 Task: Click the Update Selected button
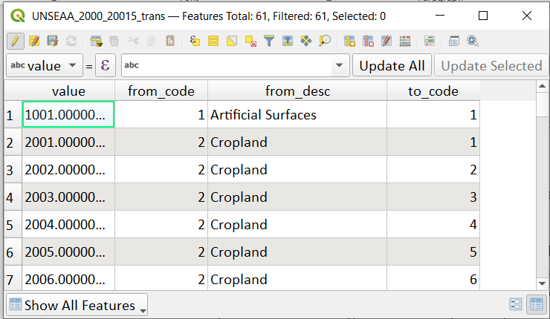pyautogui.click(x=491, y=65)
